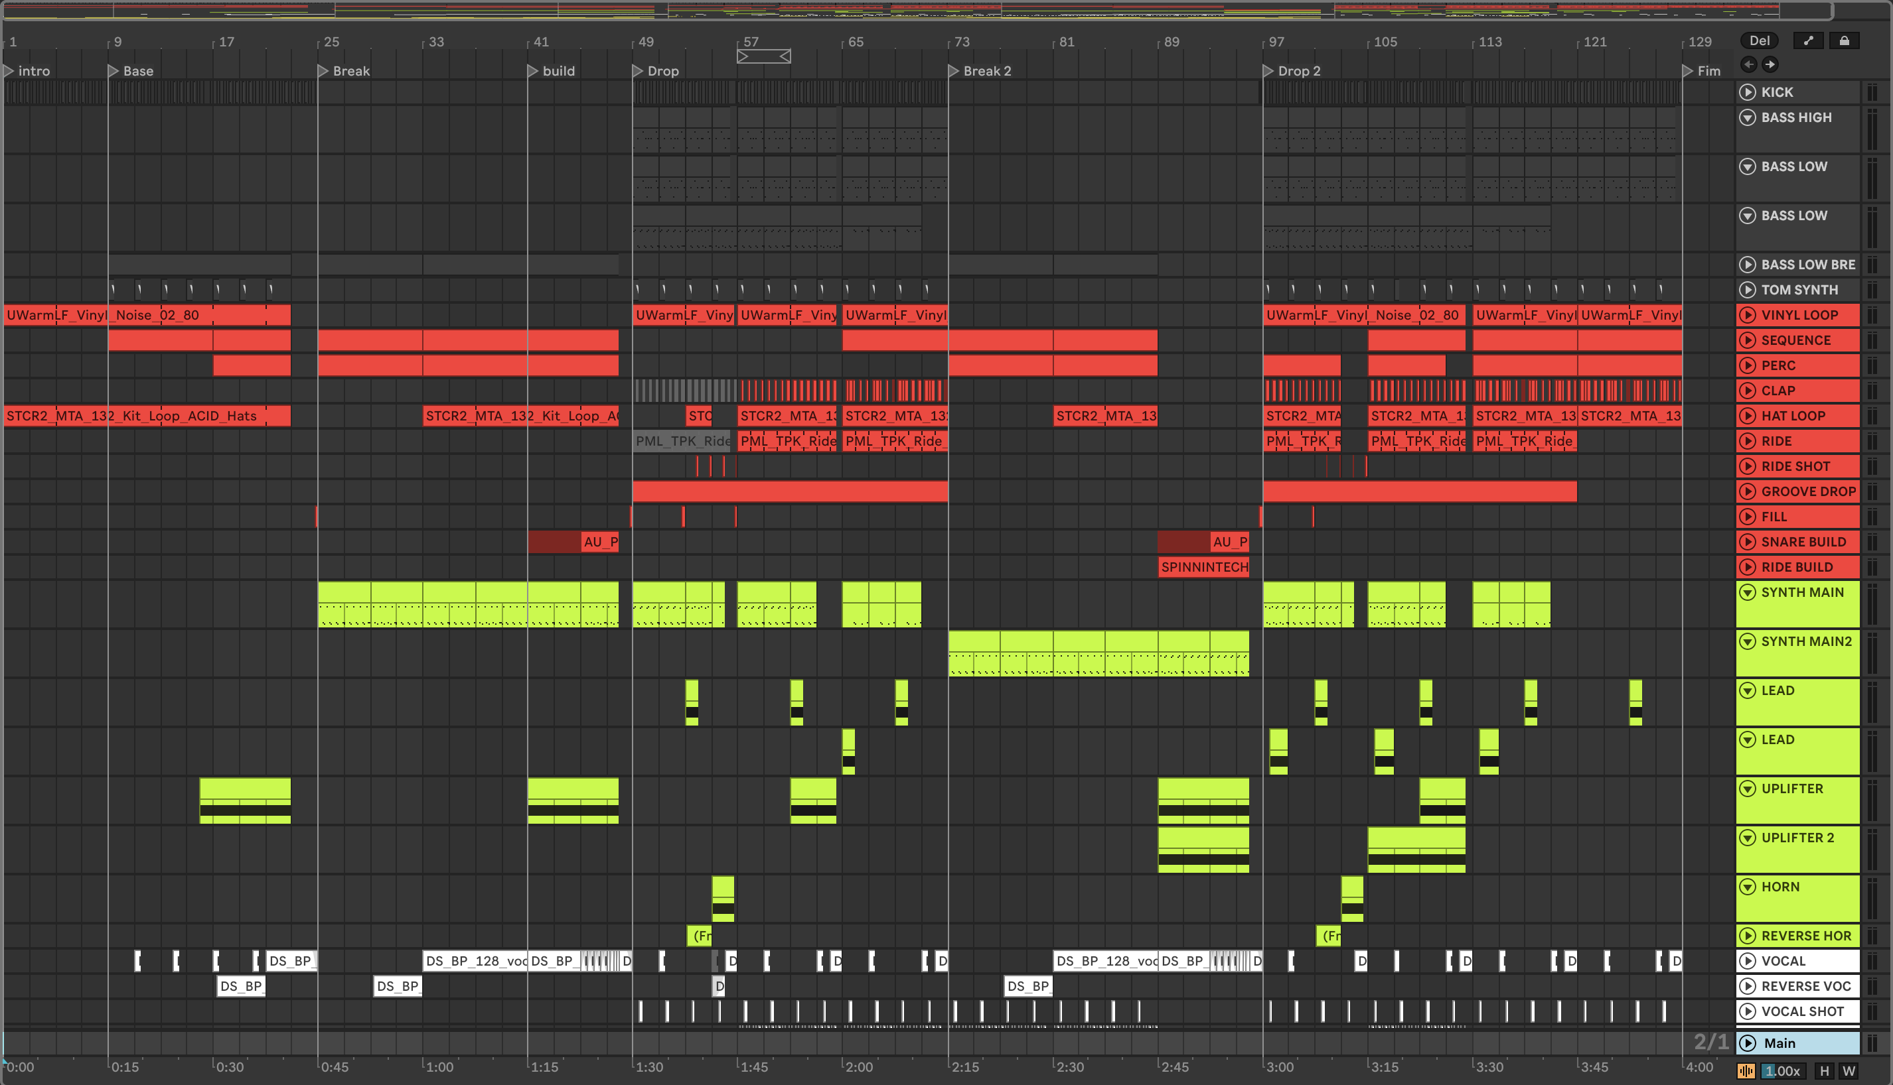Select the VOCAL SHOT track name

click(1802, 1012)
